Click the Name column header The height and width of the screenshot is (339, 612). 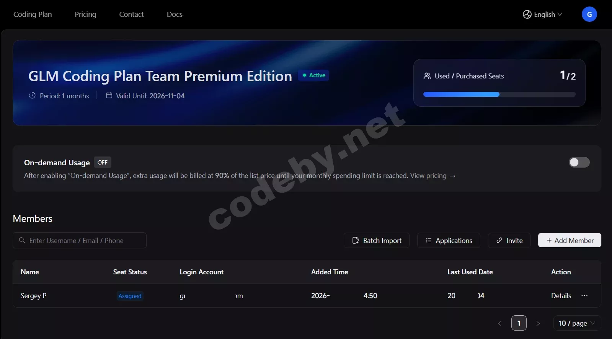[x=30, y=272]
